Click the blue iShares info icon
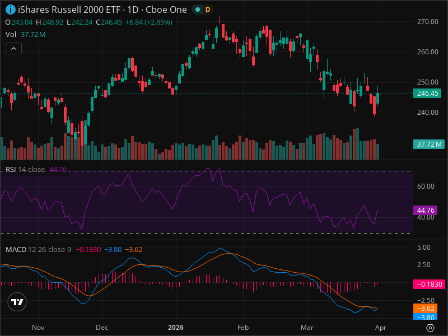Viewport: 448px width, 336px height. (11, 10)
